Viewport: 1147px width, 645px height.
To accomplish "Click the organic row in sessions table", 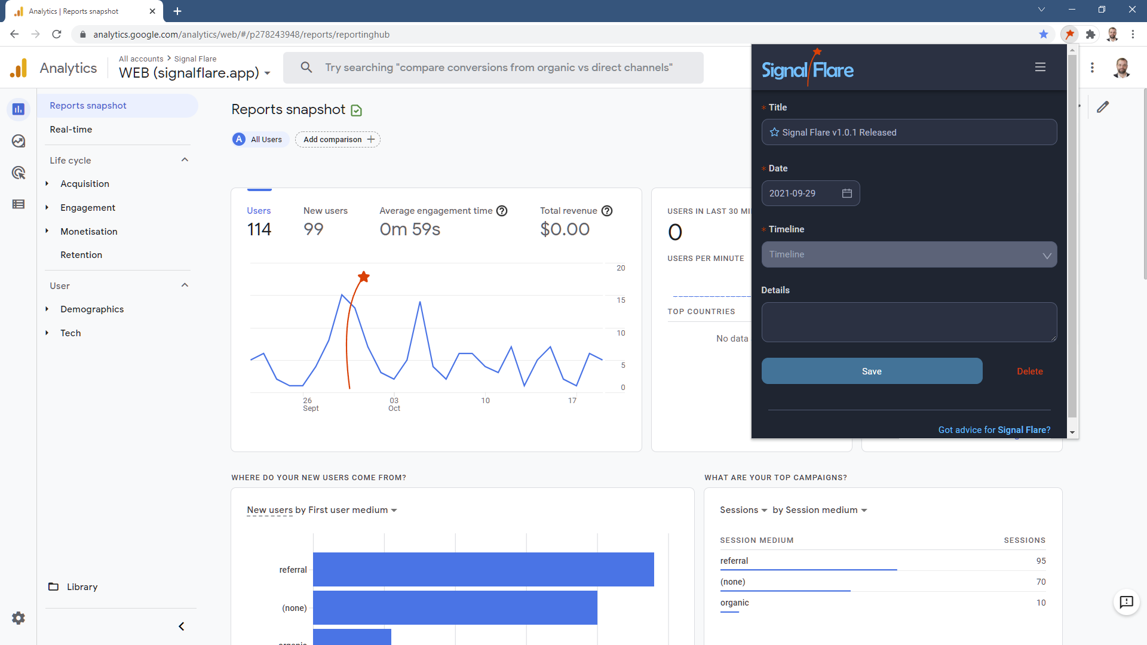I will [x=883, y=603].
